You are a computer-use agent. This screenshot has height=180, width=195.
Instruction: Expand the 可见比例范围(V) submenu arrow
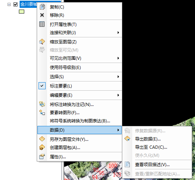[x=118, y=58]
